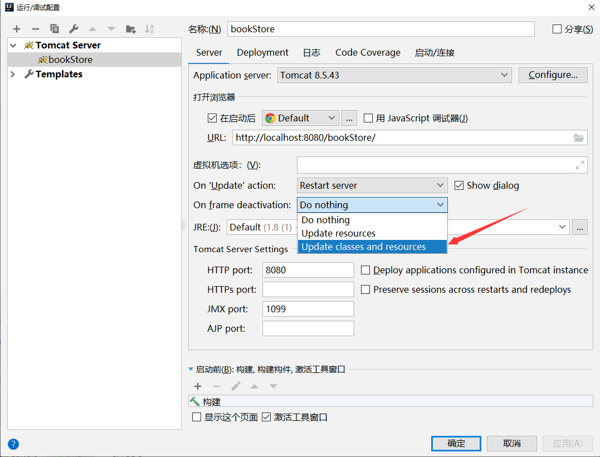Switch to the 启动/连接 tab
The height and width of the screenshot is (457, 600).
click(x=435, y=53)
